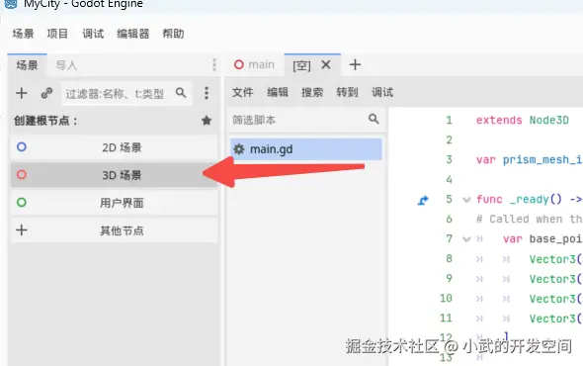
Task: Click the favorites star icon
Action: point(207,121)
